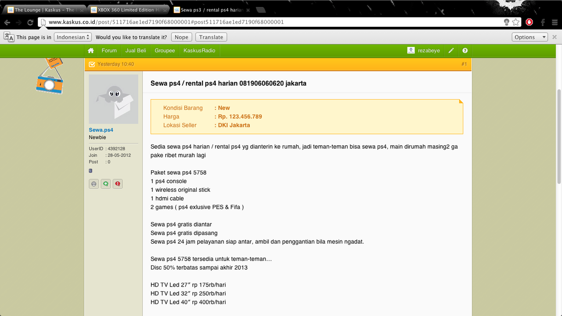Open the KaskusRadio menu item

click(199, 50)
